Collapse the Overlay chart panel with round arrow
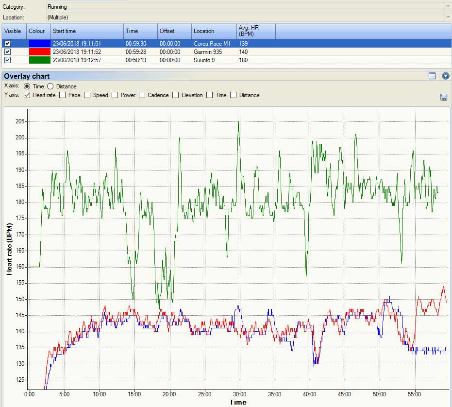The width and height of the screenshot is (452, 407). pyautogui.click(x=446, y=76)
